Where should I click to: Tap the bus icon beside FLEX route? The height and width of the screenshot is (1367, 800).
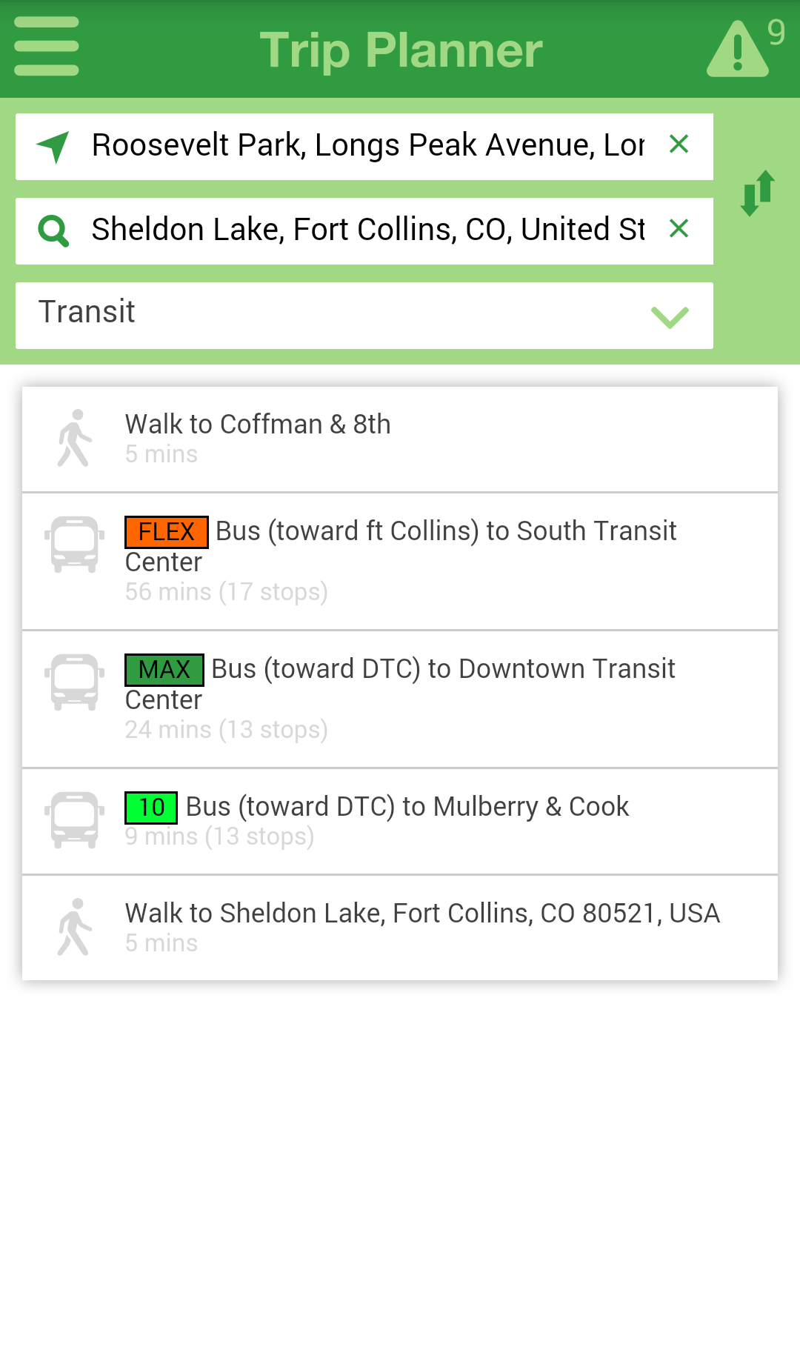74,545
